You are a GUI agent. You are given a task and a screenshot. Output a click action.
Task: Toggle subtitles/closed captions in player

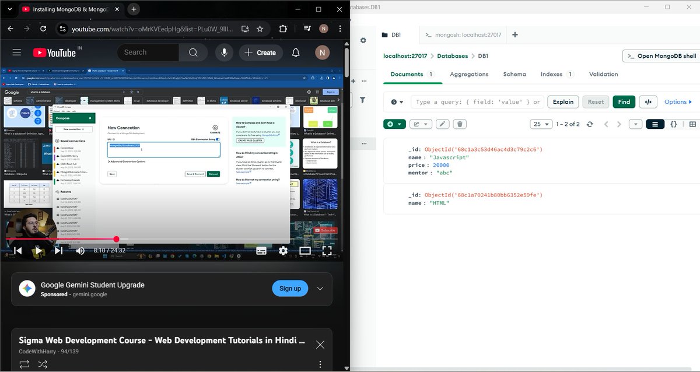tap(261, 251)
